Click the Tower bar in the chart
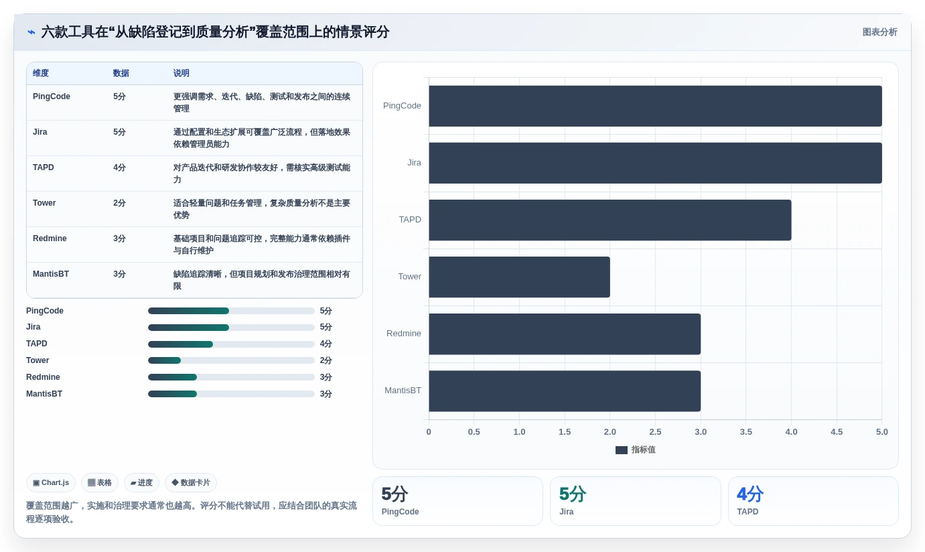 click(519, 277)
